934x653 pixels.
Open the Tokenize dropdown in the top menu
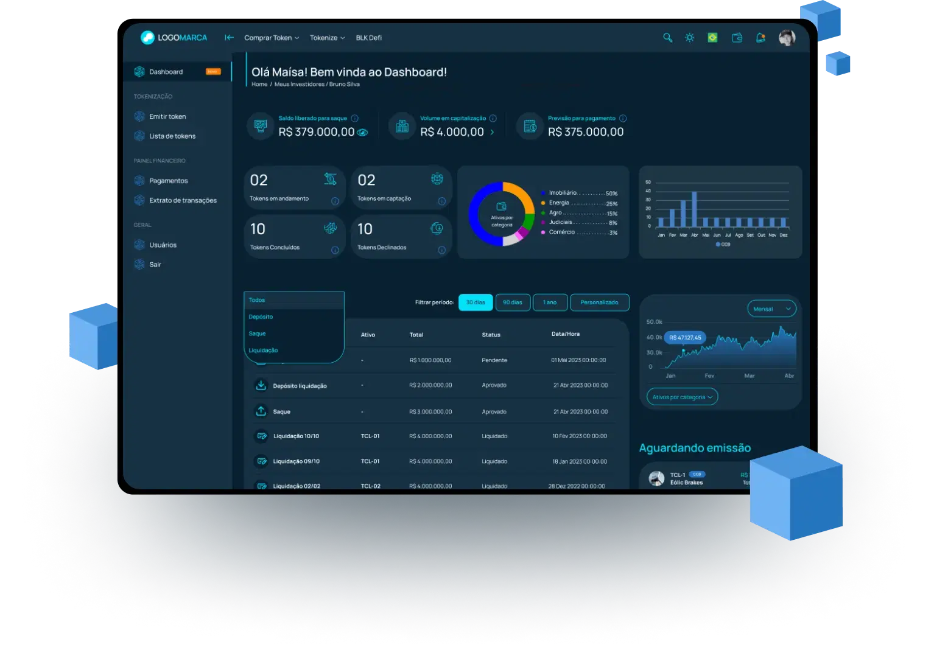click(x=326, y=37)
